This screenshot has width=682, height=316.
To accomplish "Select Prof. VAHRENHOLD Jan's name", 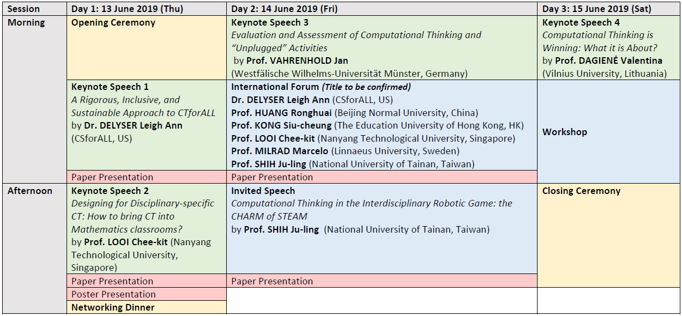I will (297, 60).
